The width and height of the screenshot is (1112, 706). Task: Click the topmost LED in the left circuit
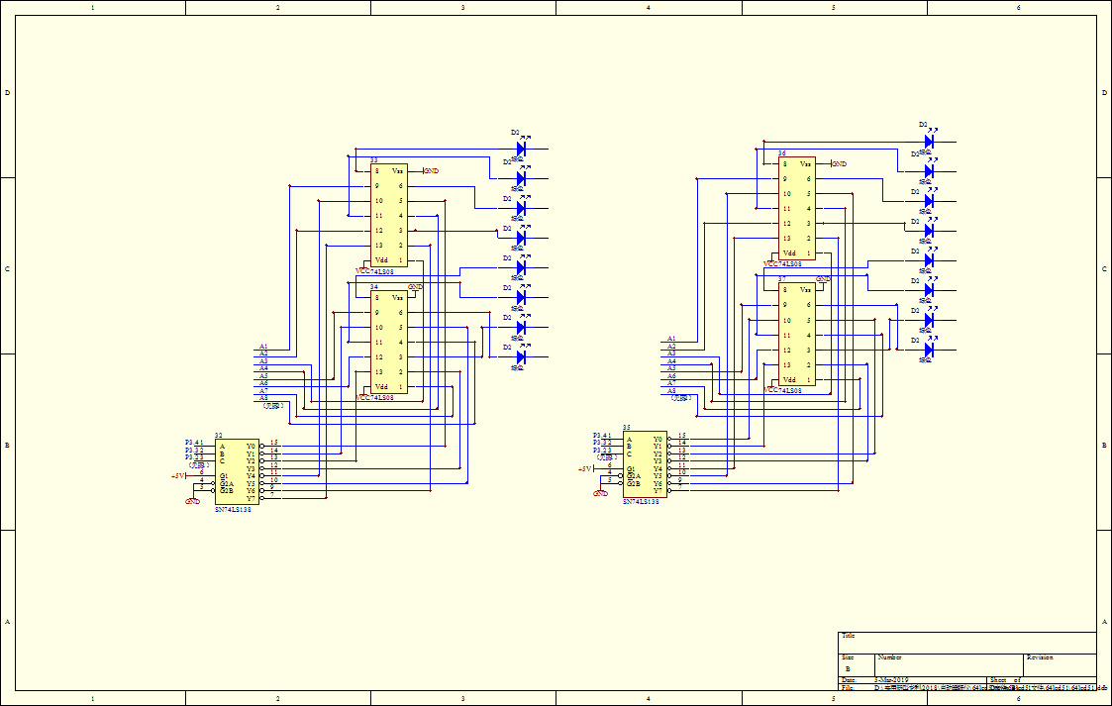tap(520, 149)
